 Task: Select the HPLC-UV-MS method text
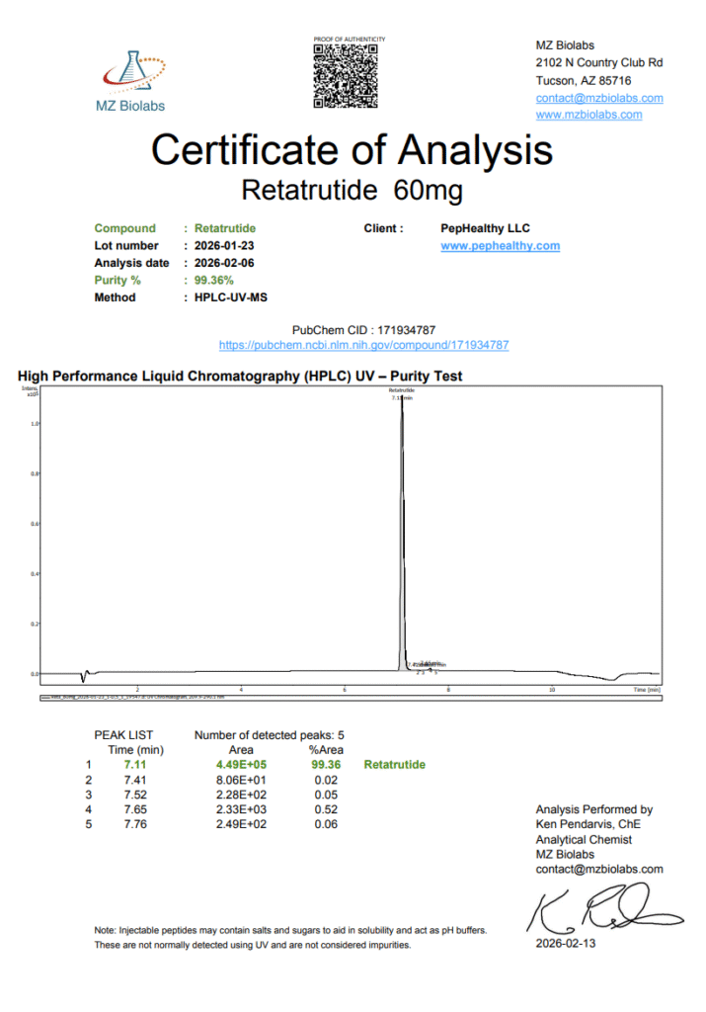tap(231, 297)
